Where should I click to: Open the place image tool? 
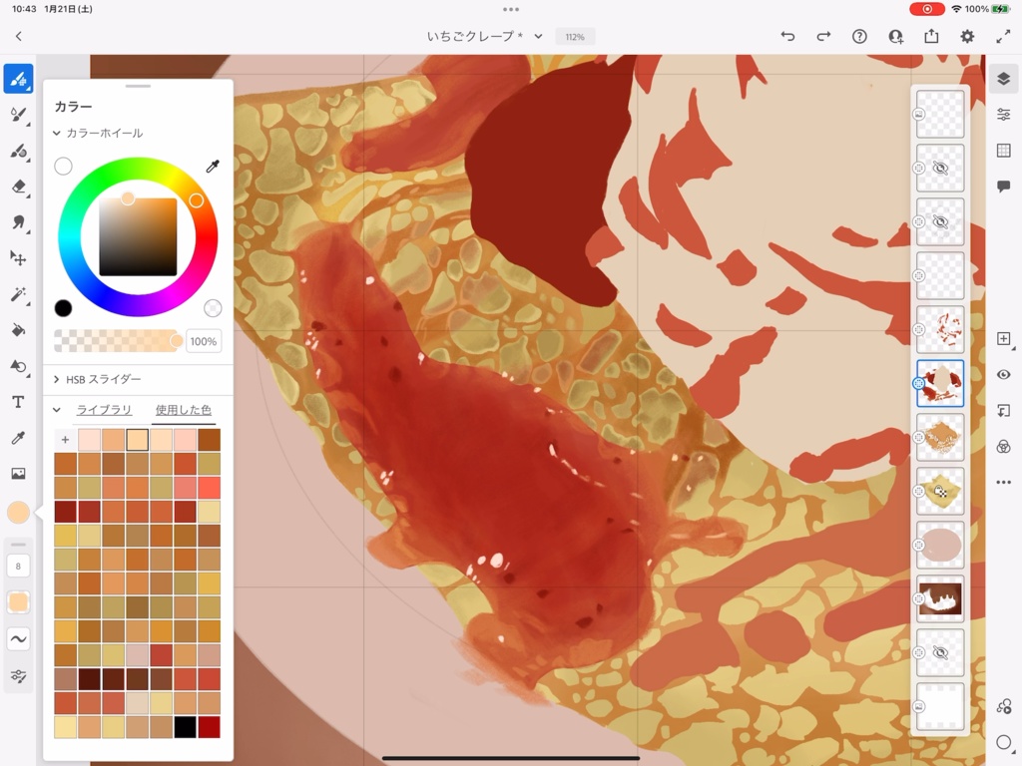coord(18,474)
